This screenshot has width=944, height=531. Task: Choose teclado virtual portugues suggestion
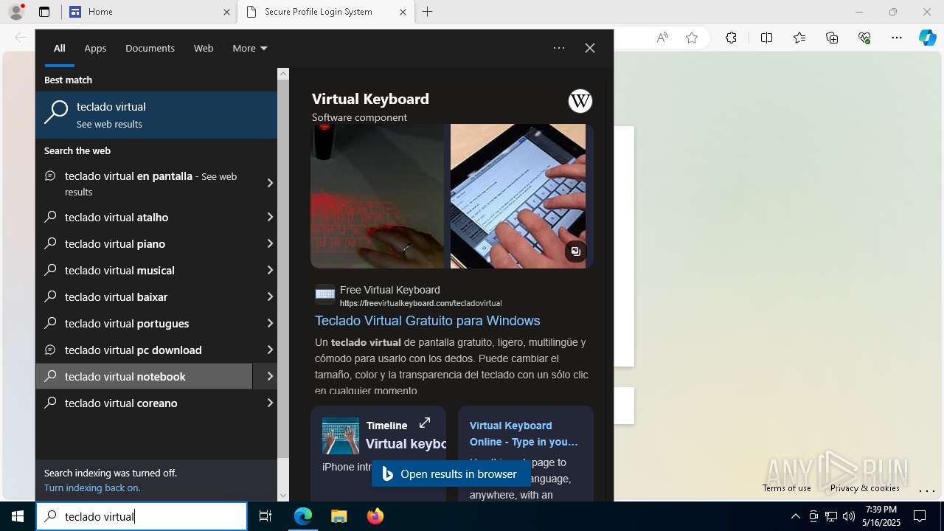pyautogui.click(x=145, y=323)
